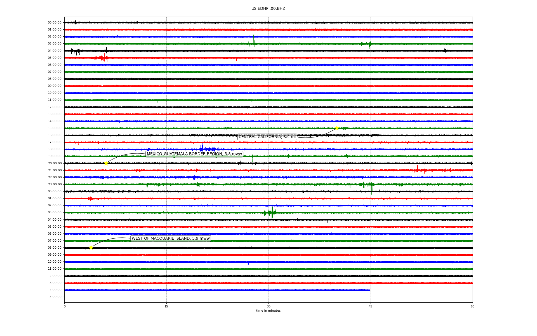Click the blue burst on 18:00:00 trace

click(x=202, y=148)
